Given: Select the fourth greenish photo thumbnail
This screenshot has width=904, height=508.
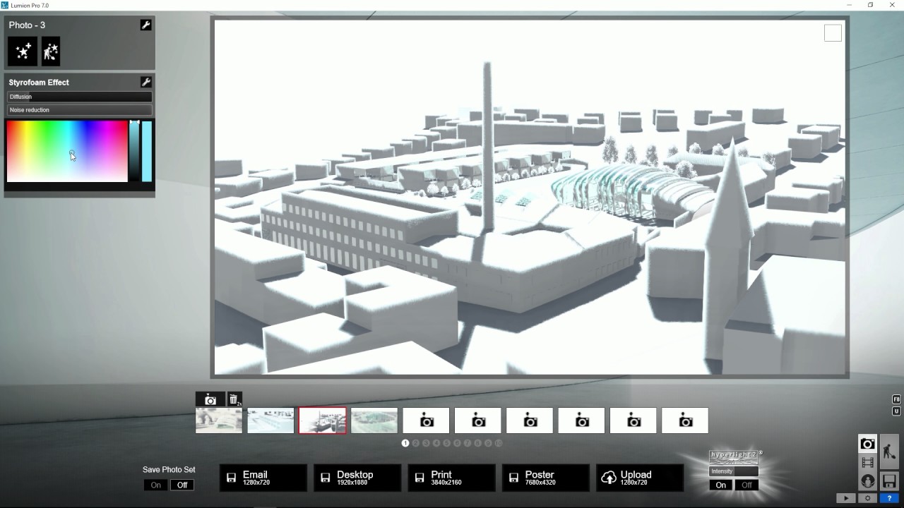Looking at the screenshot, I should [x=374, y=421].
